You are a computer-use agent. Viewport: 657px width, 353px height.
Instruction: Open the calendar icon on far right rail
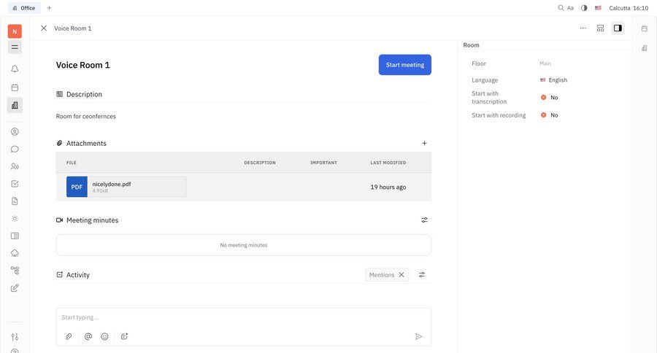tap(645, 28)
